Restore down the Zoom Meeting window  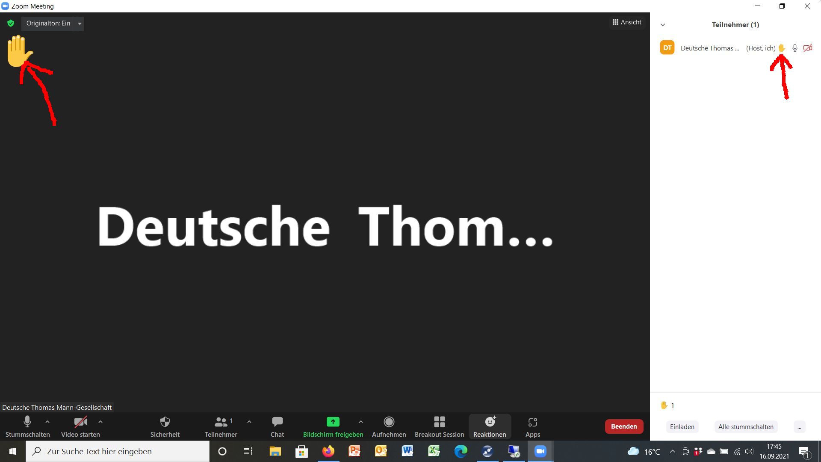782,6
